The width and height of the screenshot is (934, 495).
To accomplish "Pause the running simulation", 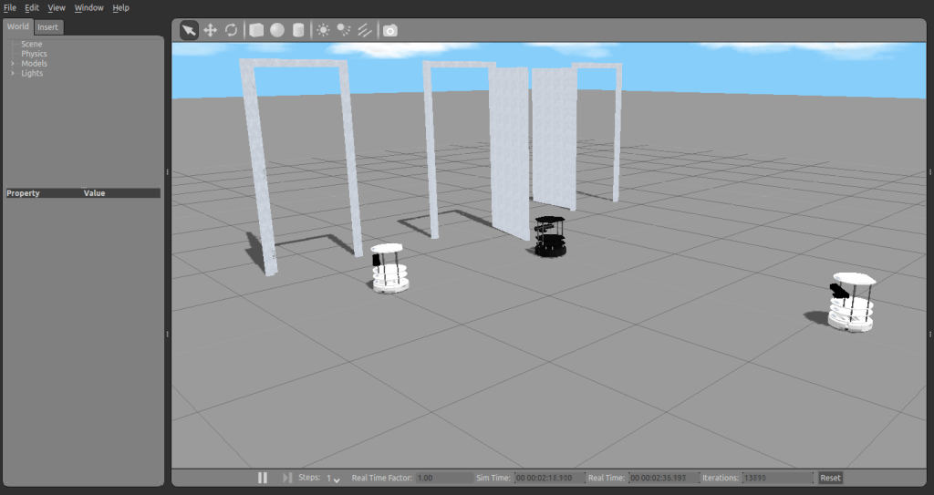I will point(263,478).
